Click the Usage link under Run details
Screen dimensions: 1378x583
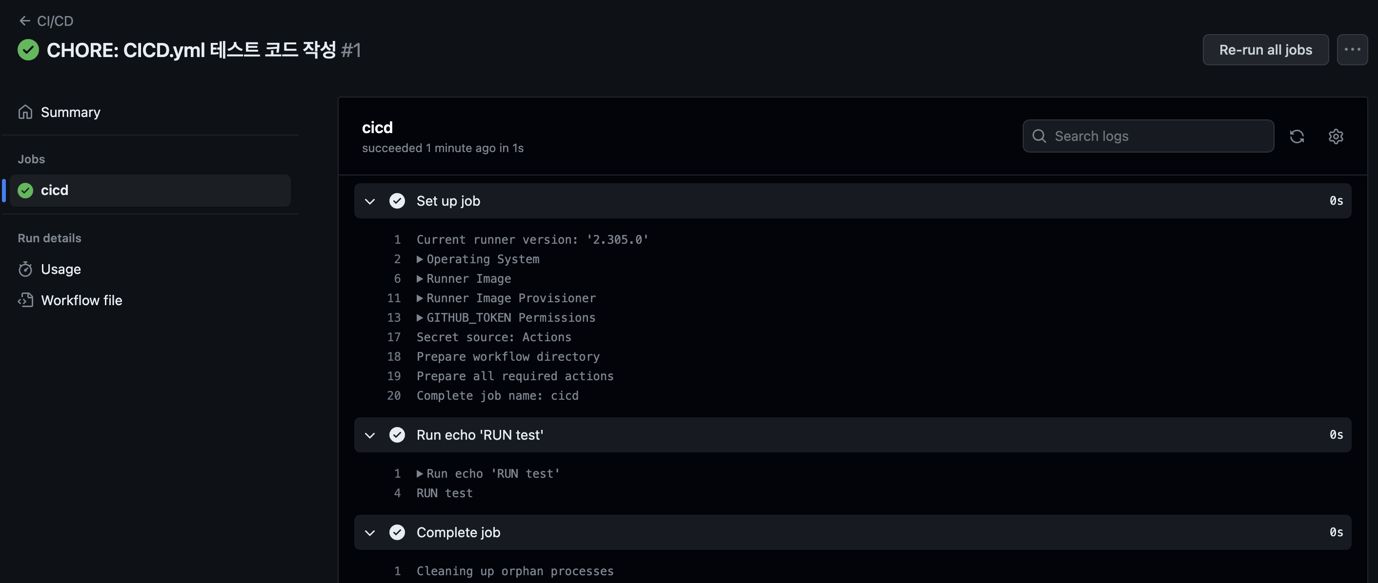(61, 270)
